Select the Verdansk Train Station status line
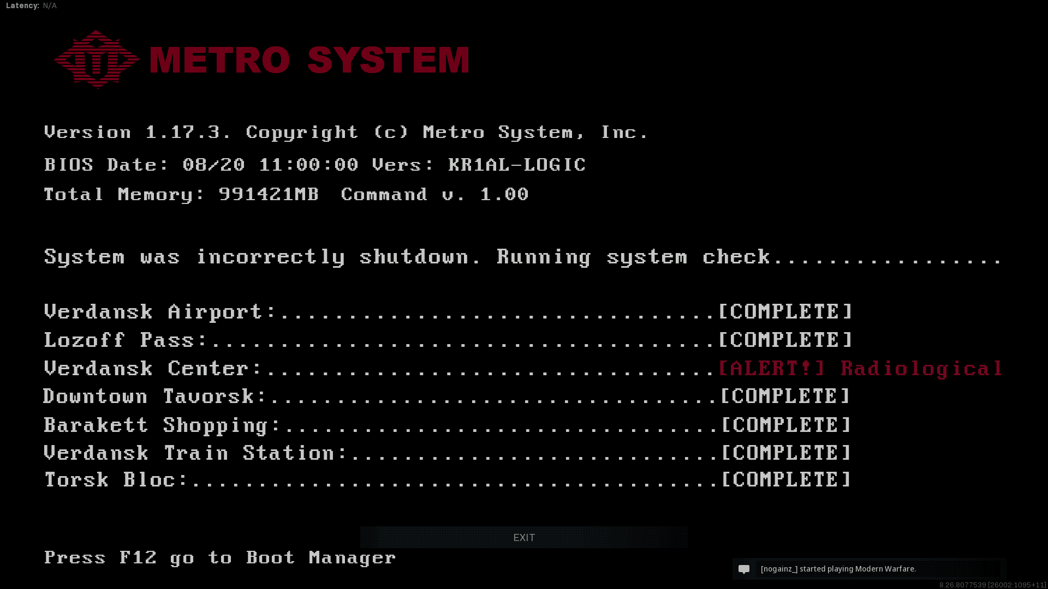 coord(448,453)
